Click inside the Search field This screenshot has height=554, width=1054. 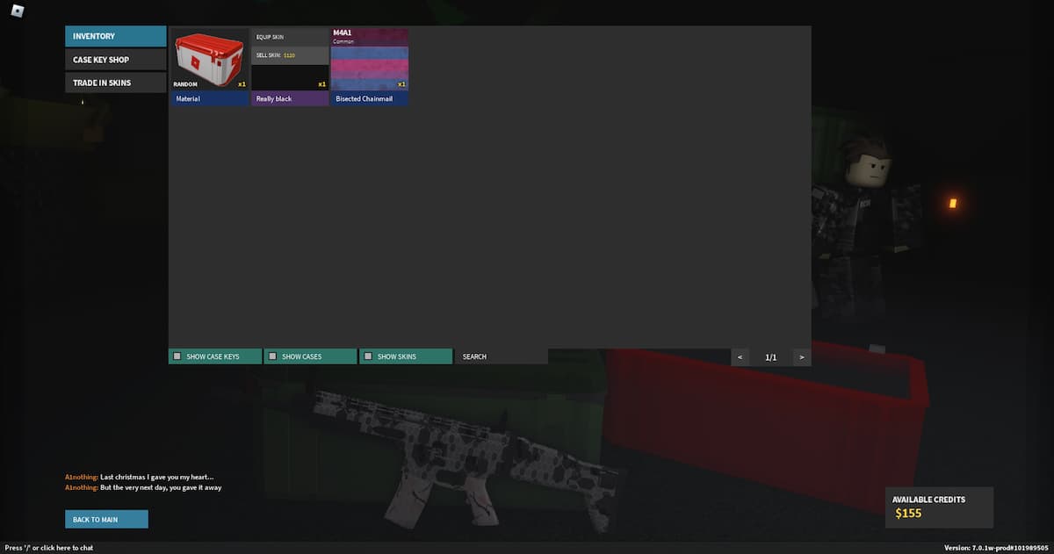502,356
